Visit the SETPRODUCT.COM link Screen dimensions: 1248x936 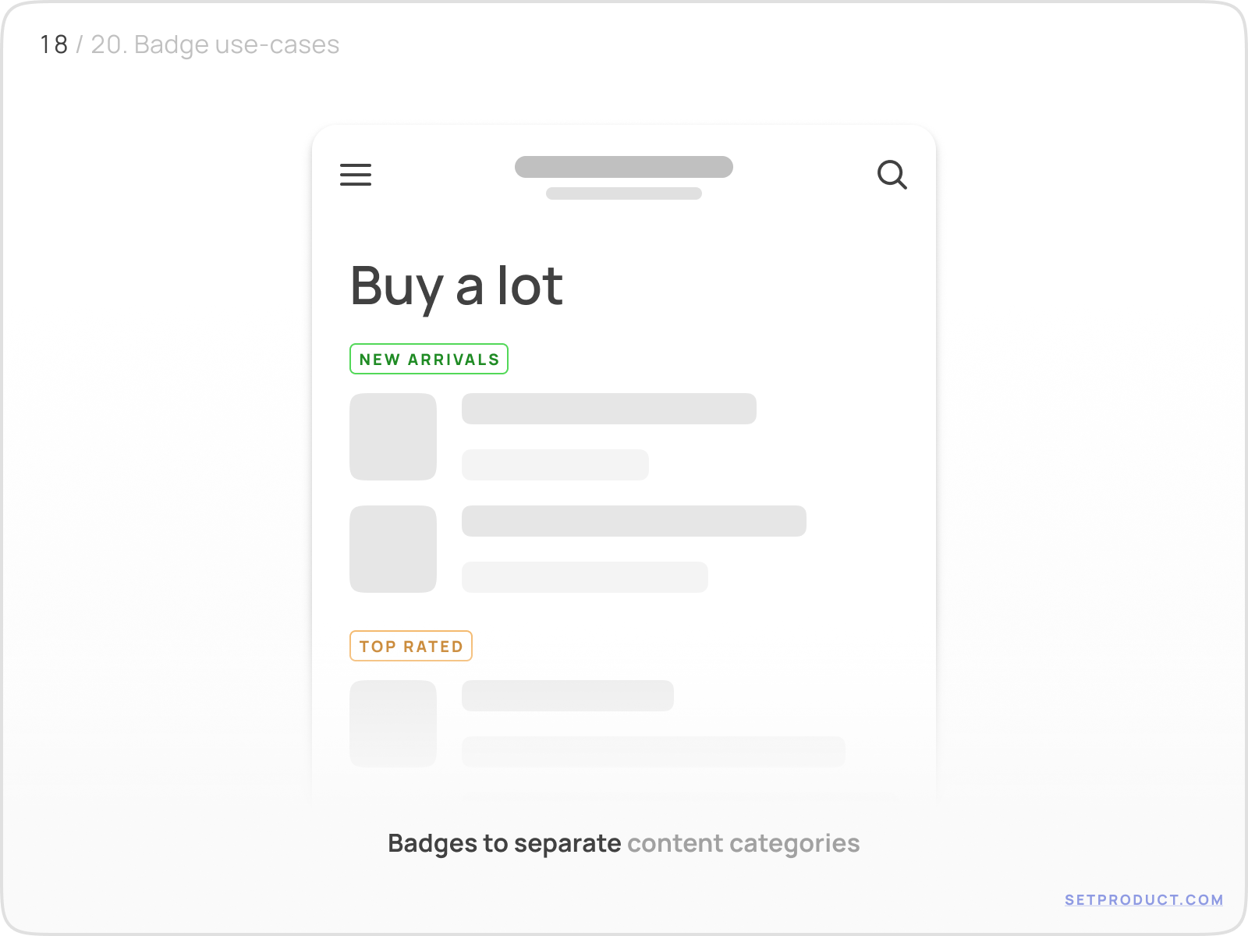pyautogui.click(x=1142, y=899)
